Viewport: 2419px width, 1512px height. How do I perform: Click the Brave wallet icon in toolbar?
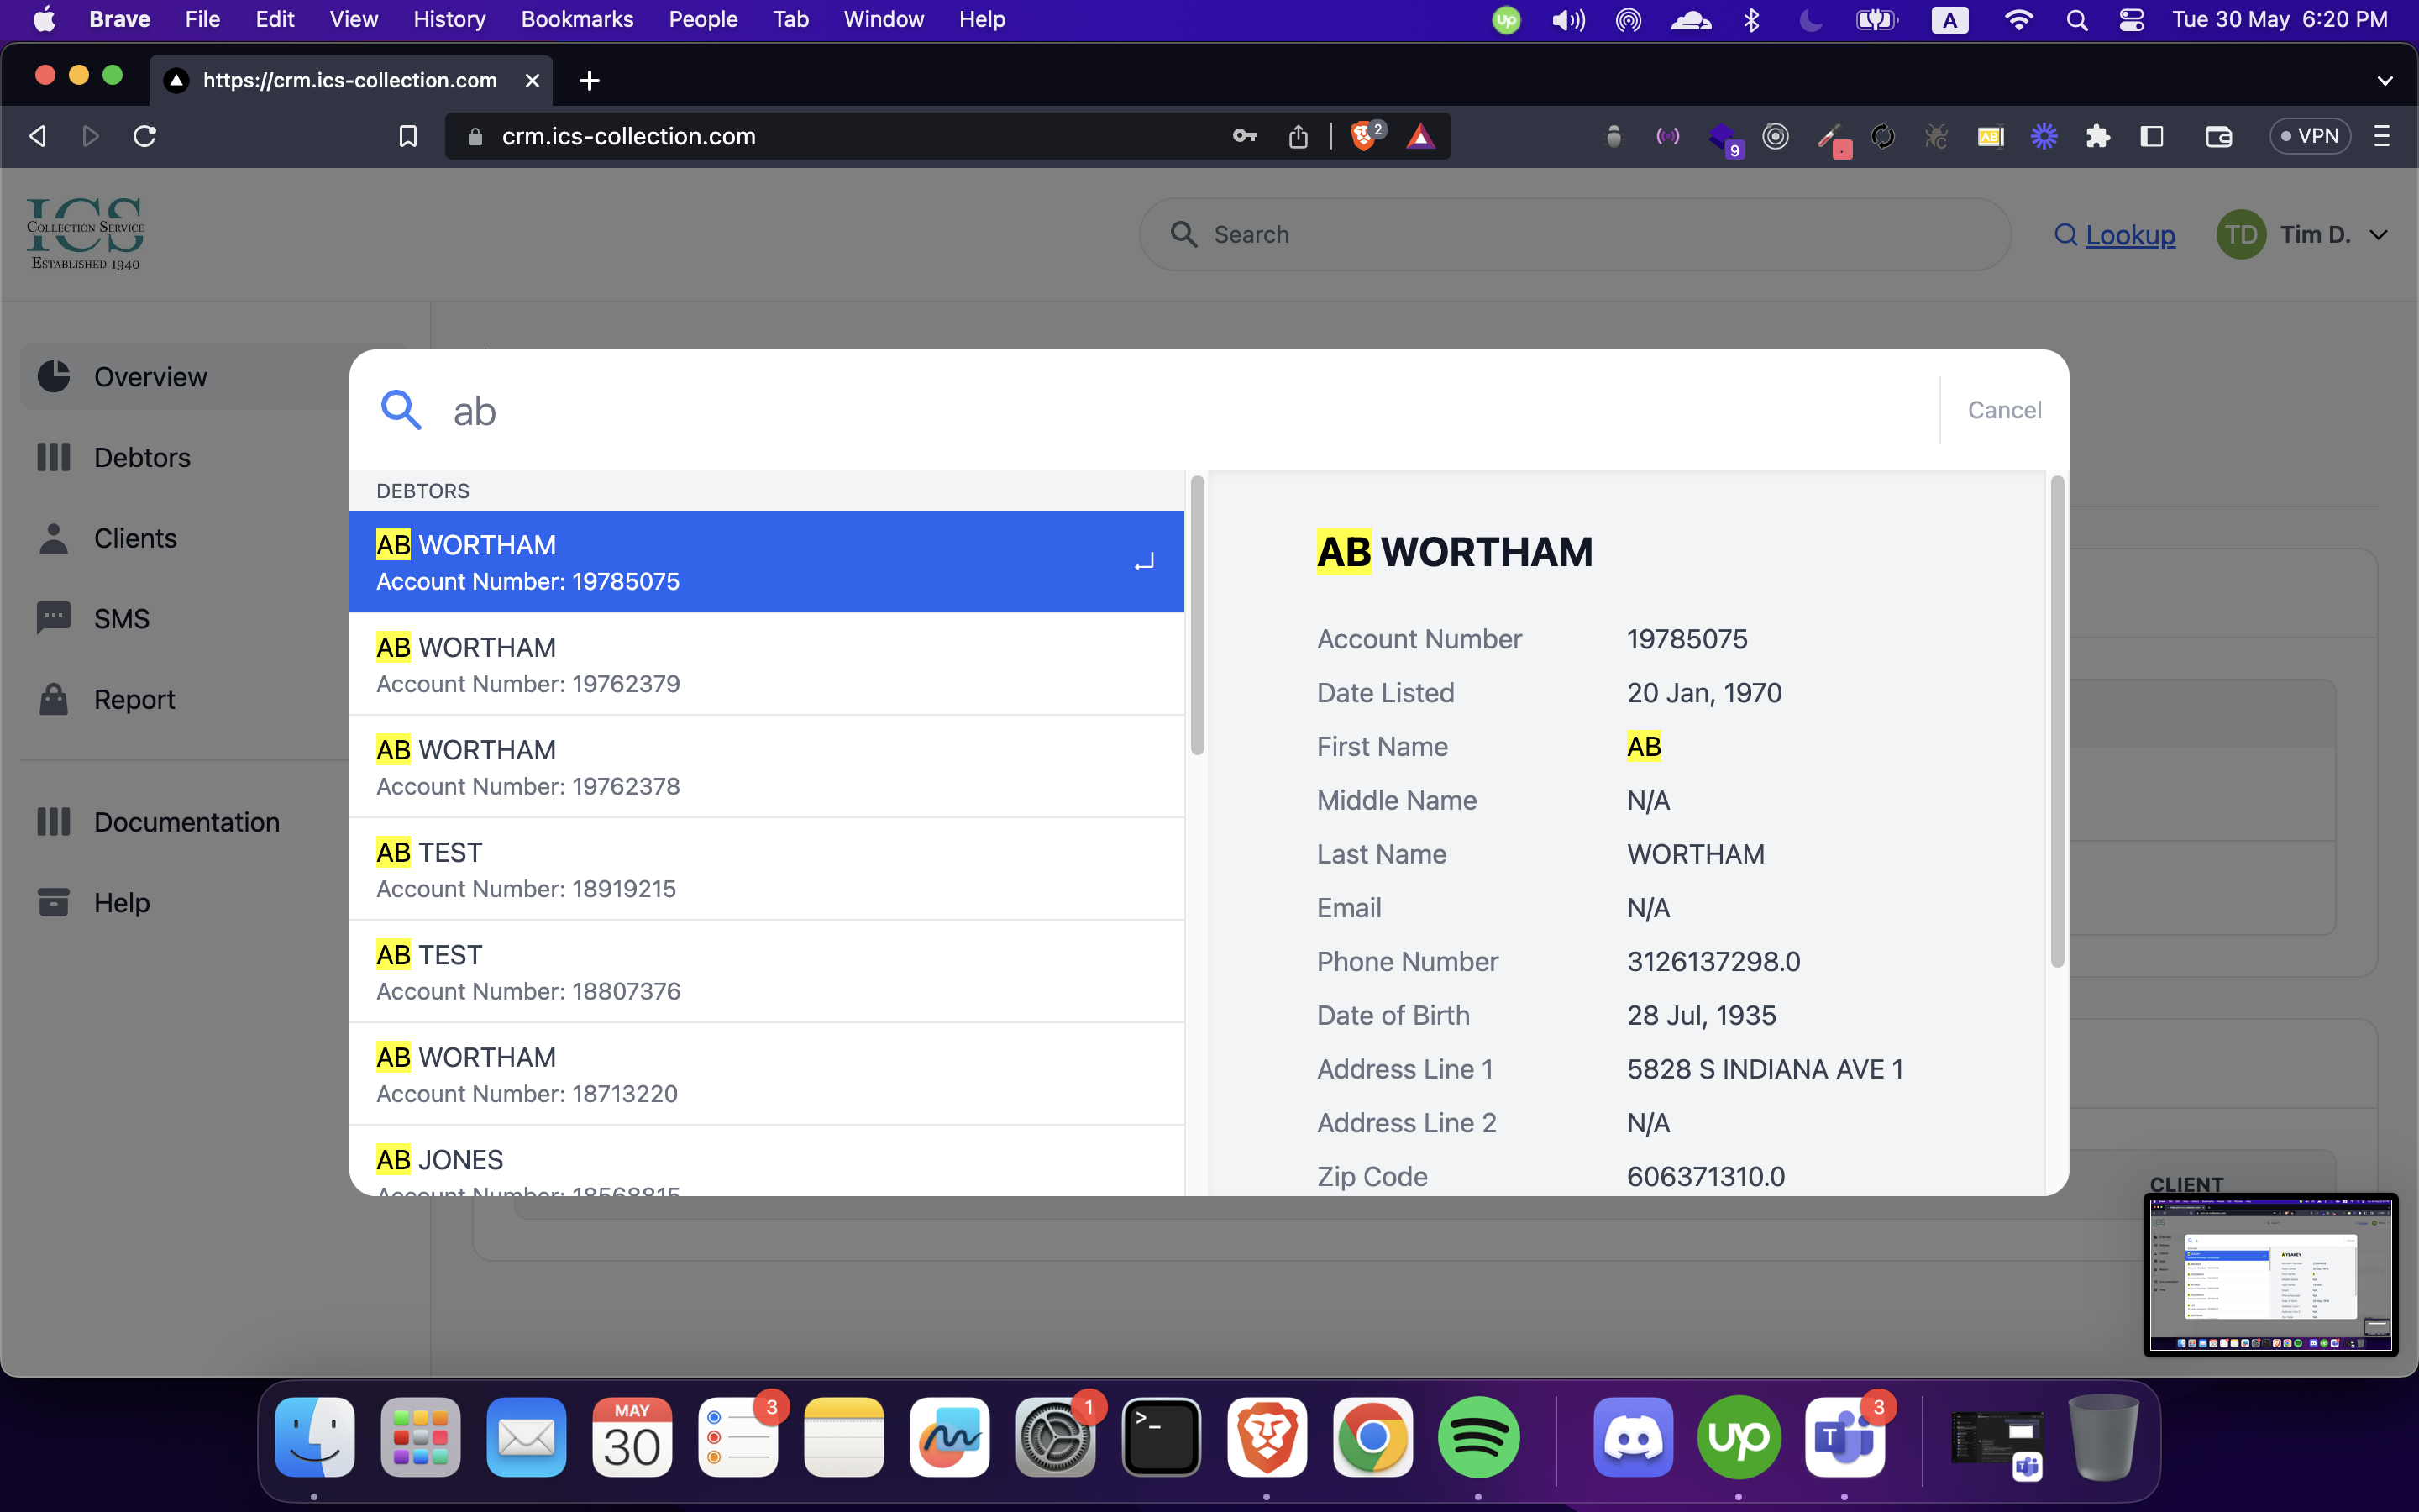point(2218,136)
